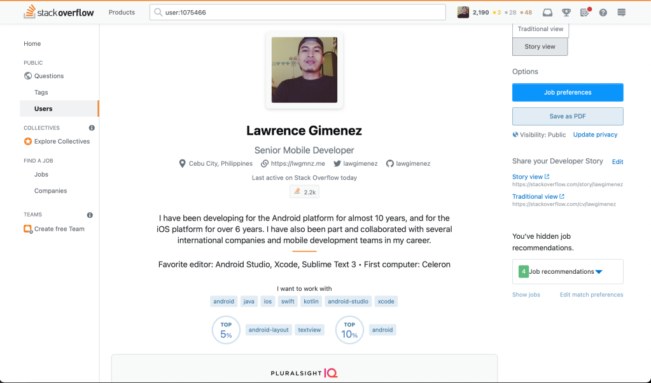The height and width of the screenshot is (383, 651).
Task: Open Jobs in the left sidebar
Action: tap(41, 174)
